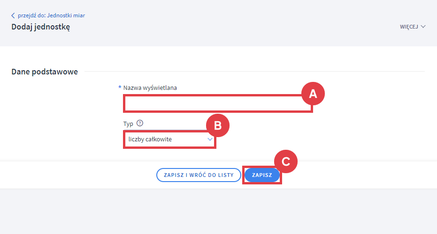Click the arrow of the Typ combo box
Image resolution: width=437 pixels, height=234 pixels.
coord(210,139)
